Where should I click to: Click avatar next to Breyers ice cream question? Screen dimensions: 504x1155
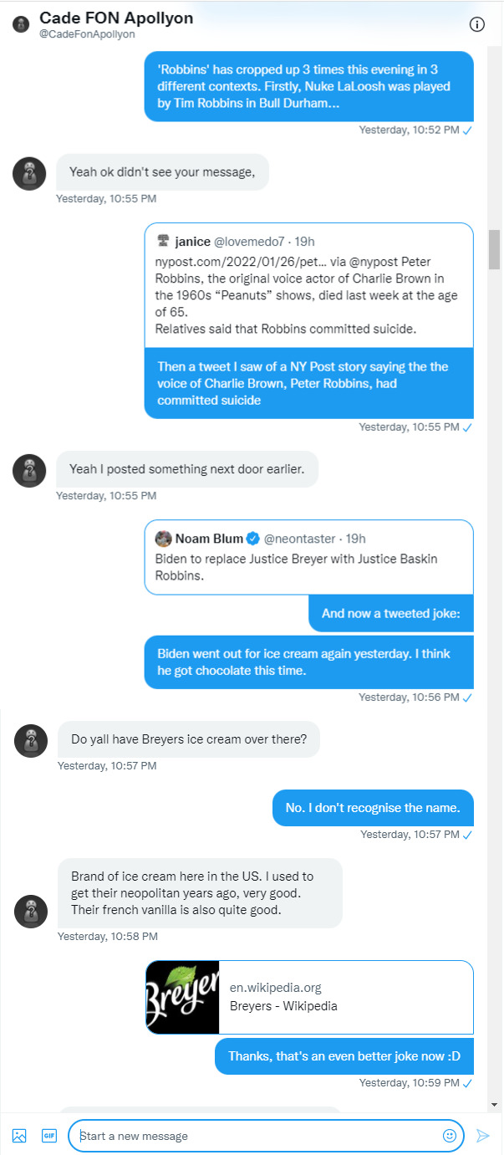click(x=31, y=740)
